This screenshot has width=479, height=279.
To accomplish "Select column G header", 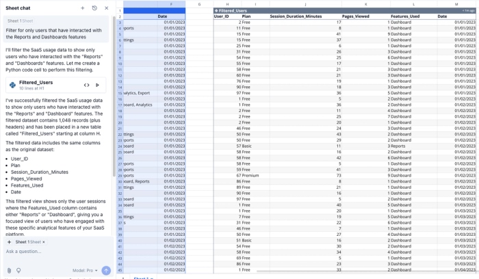I will tap(199, 4).
